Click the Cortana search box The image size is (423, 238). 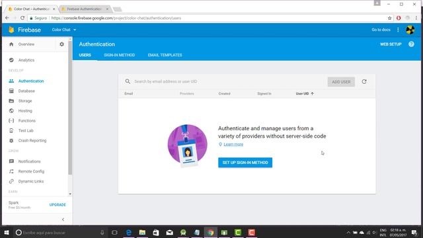click(x=60, y=232)
